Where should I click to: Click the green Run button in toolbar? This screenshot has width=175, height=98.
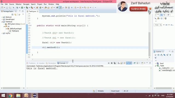[22, 8]
